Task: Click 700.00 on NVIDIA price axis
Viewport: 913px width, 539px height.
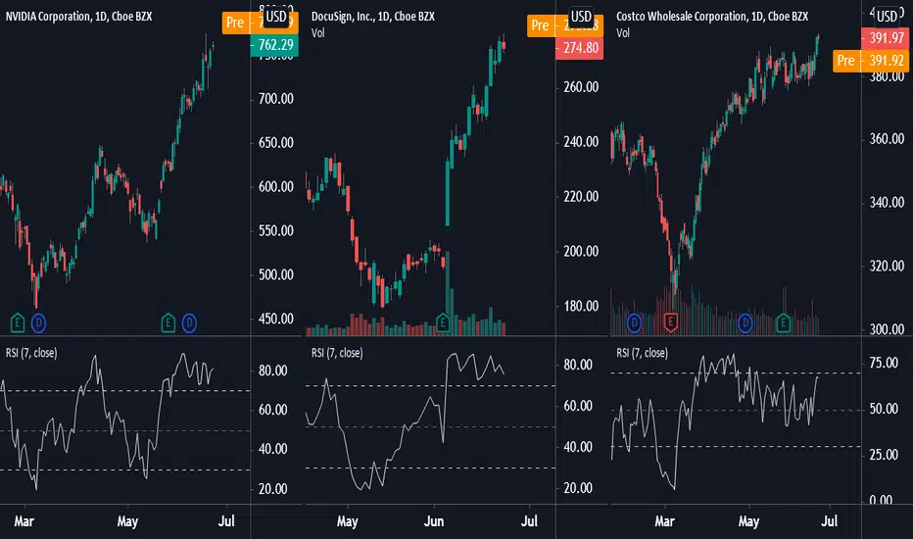Action: click(275, 98)
